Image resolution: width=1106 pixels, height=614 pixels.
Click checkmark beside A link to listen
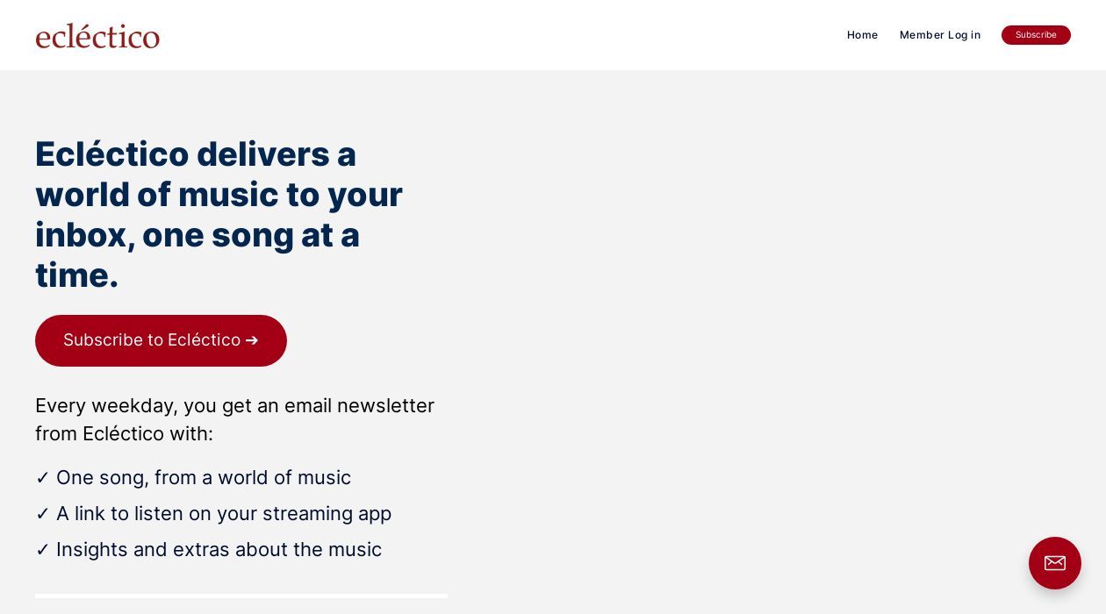[42, 514]
